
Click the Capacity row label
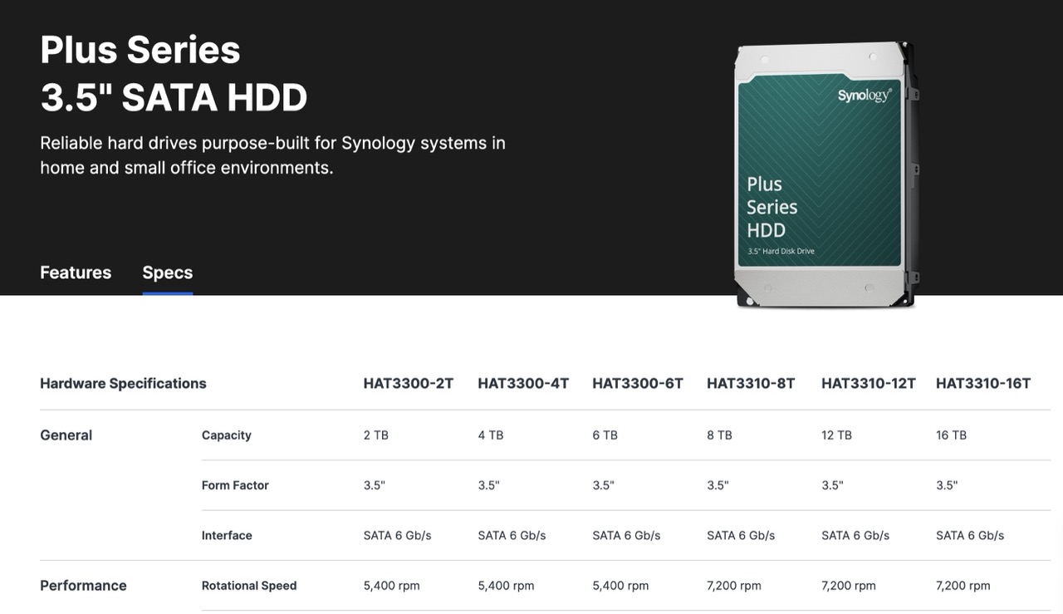[x=226, y=435]
